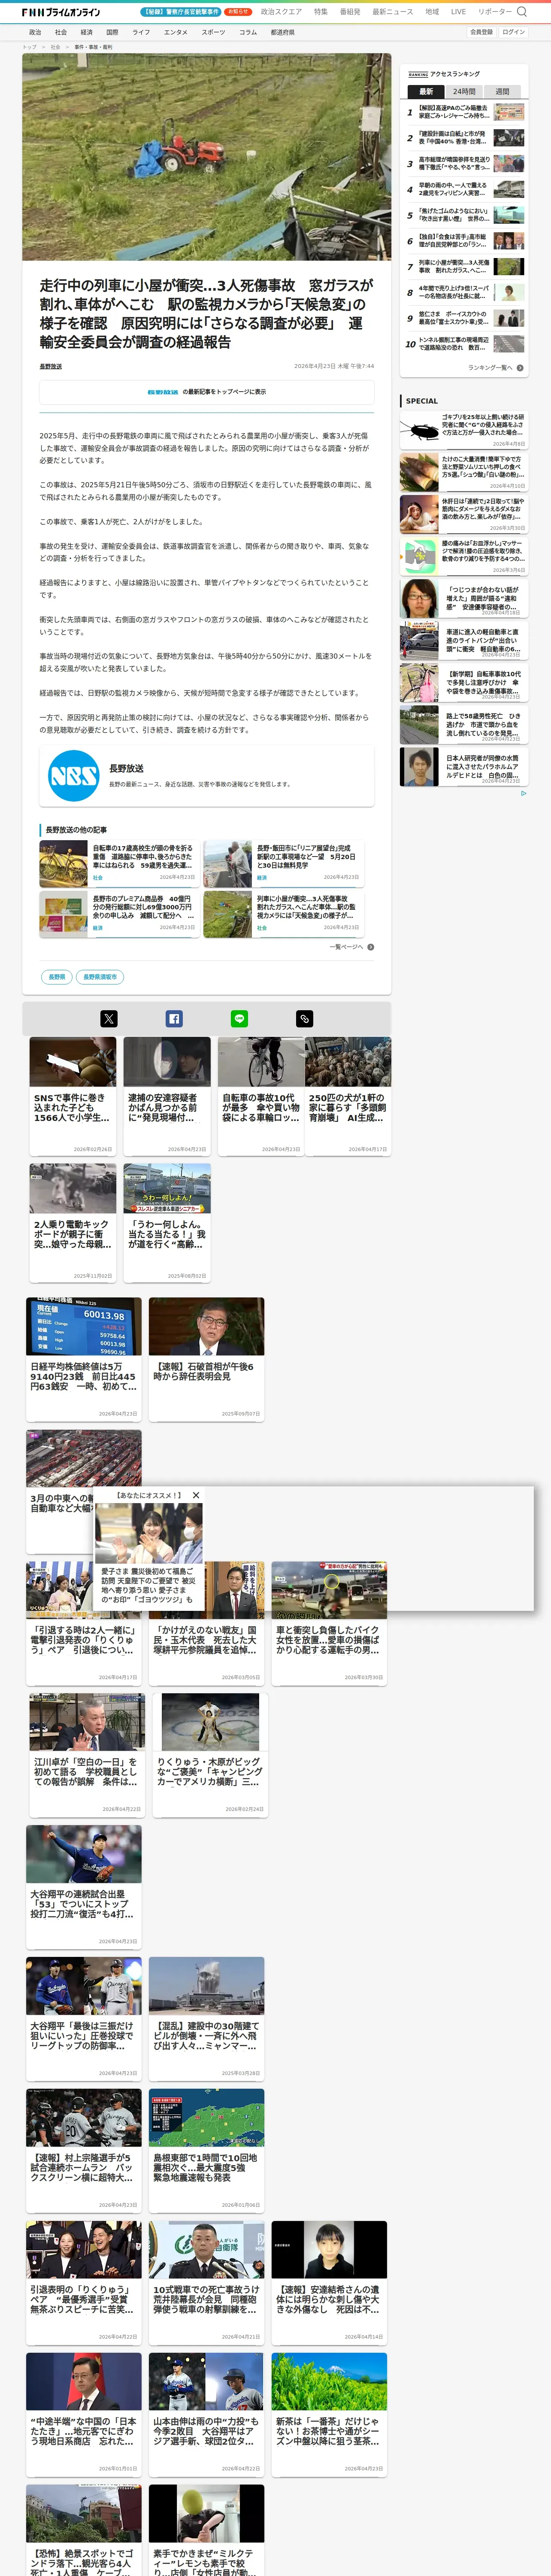This screenshot has height=2576, width=551.
Task: Open the 日経平均株価 60013.98 thumbnail
Action: click(84, 1326)
